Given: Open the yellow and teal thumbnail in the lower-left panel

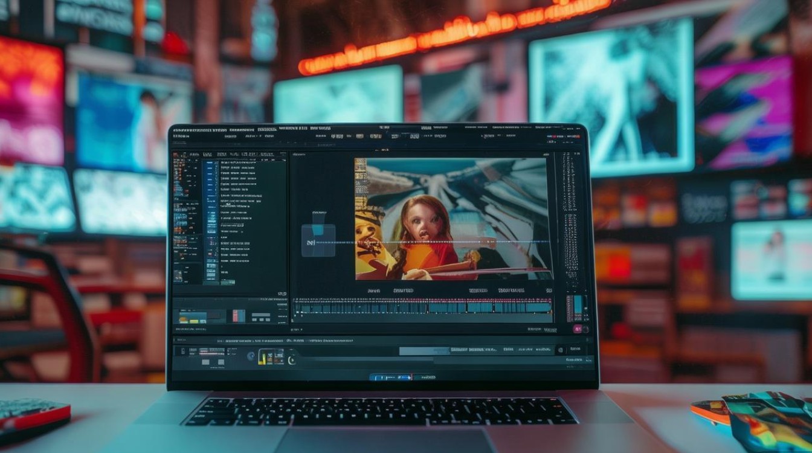Looking at the screenshot, I should coord(192,318).
